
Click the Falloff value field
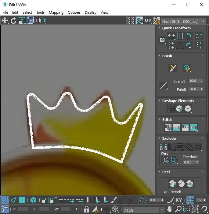coord(194,89)
